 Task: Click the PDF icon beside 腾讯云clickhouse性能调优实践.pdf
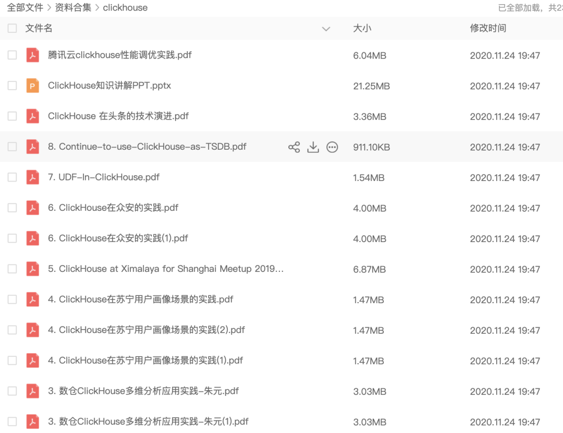pyautogui.click(x=32, y=55)
